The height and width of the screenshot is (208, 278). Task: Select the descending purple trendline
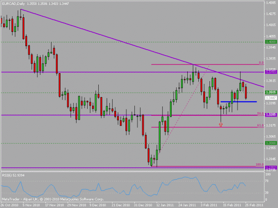click(142, 48)
